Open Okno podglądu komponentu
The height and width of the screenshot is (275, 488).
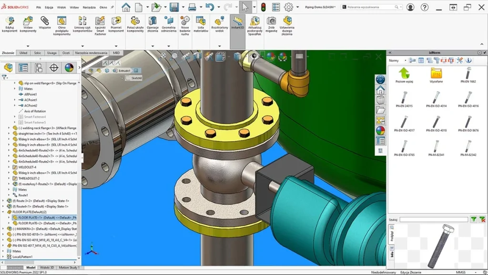tap(61, 26)
